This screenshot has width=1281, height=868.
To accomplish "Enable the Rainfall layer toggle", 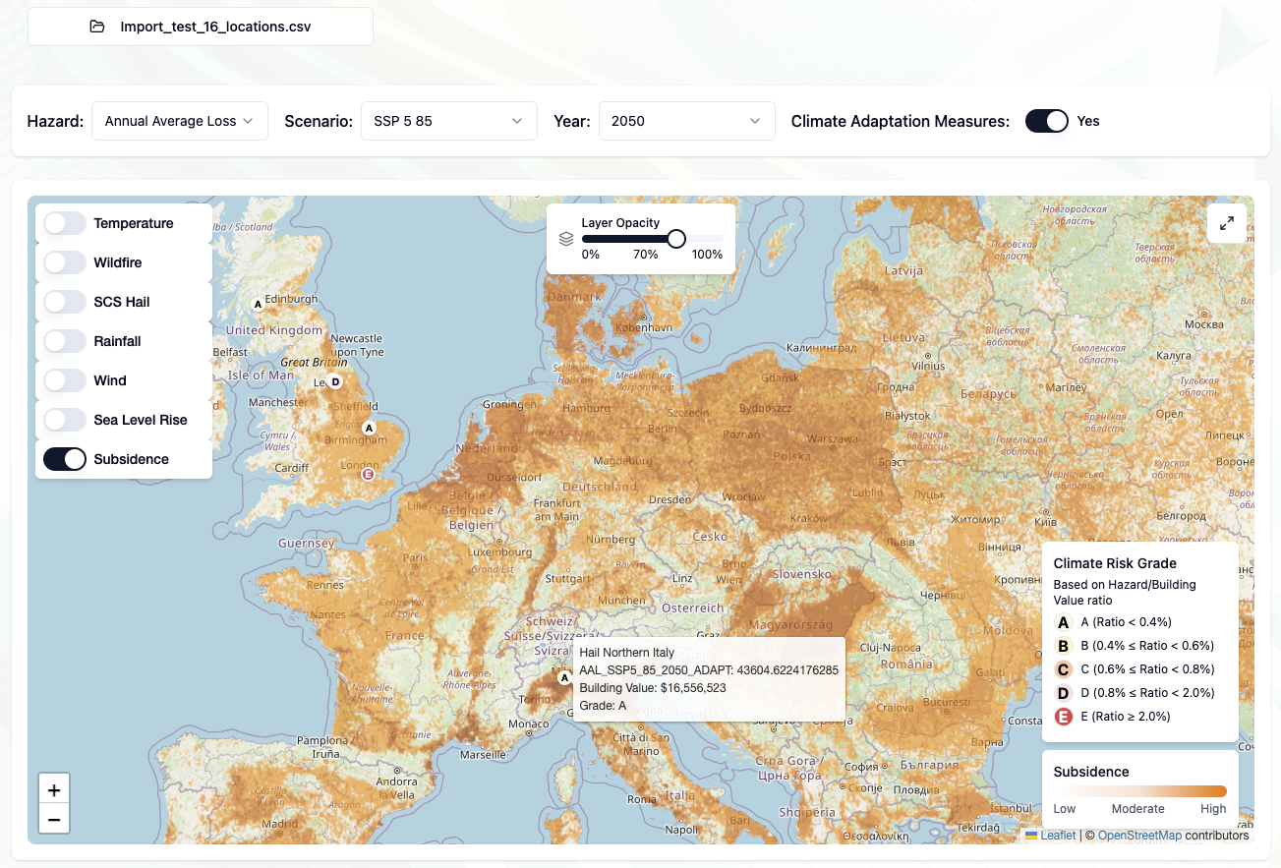I will (65, 341).
